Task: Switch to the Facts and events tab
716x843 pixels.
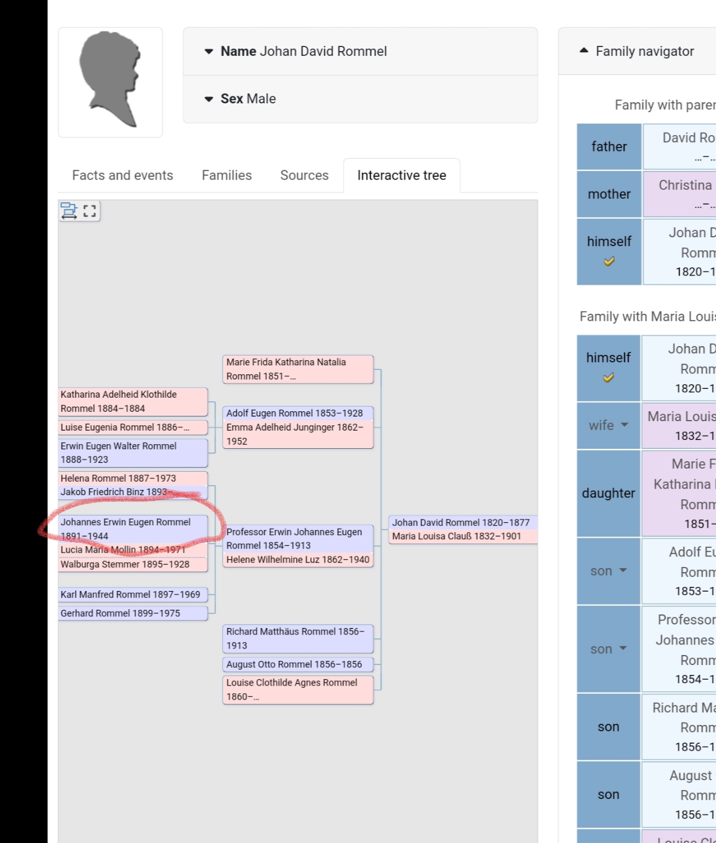Action: [123, 175]
